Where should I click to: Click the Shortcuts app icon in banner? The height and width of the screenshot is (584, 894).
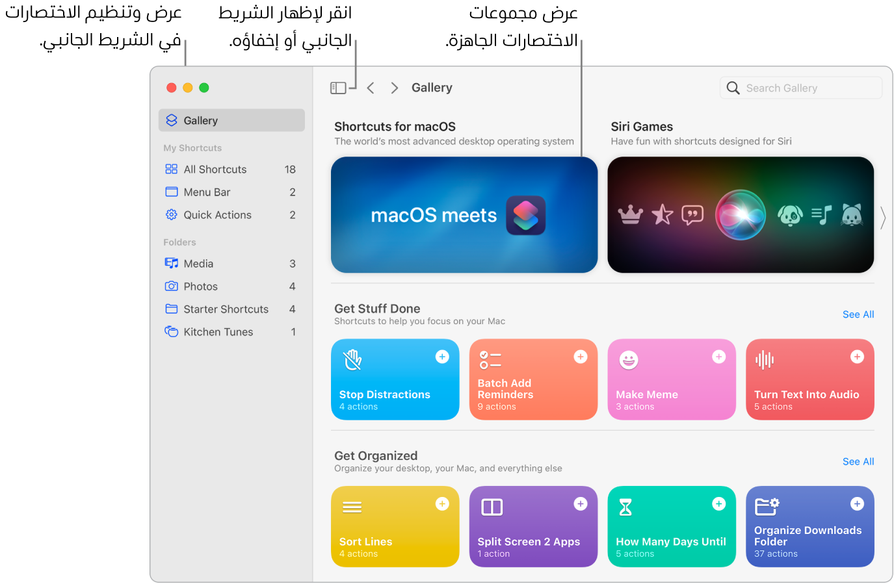click(x=526, y=215)
